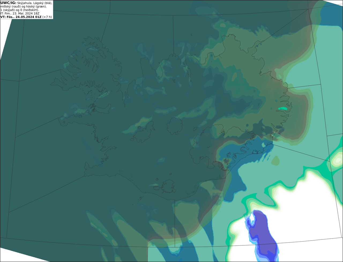The image size is (343, 262).
Task: Click the small bright green patch in east Iceland
Action: pos(283,108)
